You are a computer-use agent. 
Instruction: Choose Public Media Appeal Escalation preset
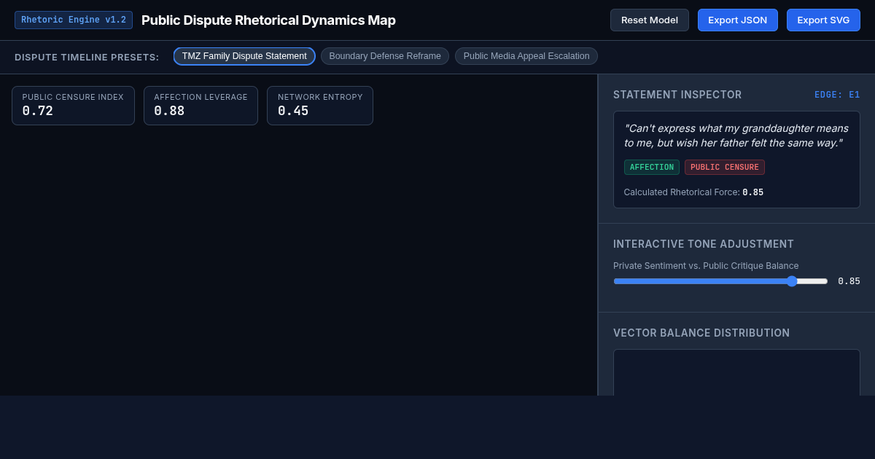point(526,56)
